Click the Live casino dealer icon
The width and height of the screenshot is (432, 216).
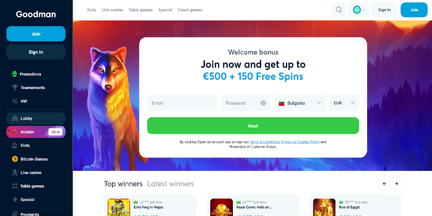coord(15,172)
